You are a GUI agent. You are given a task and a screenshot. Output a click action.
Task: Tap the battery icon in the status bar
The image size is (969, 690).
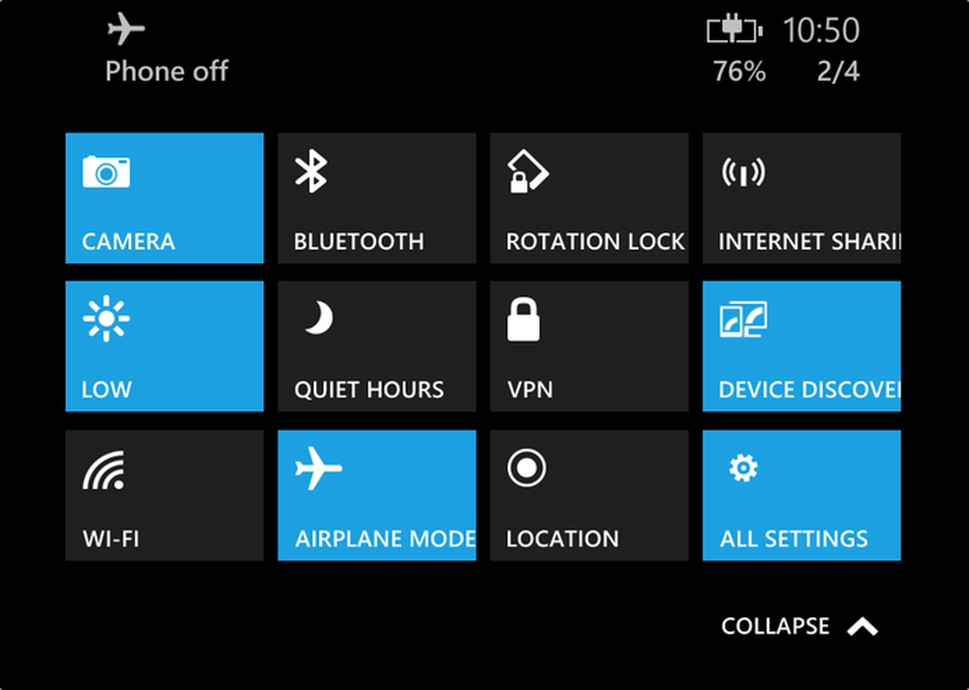click(733, 30)
